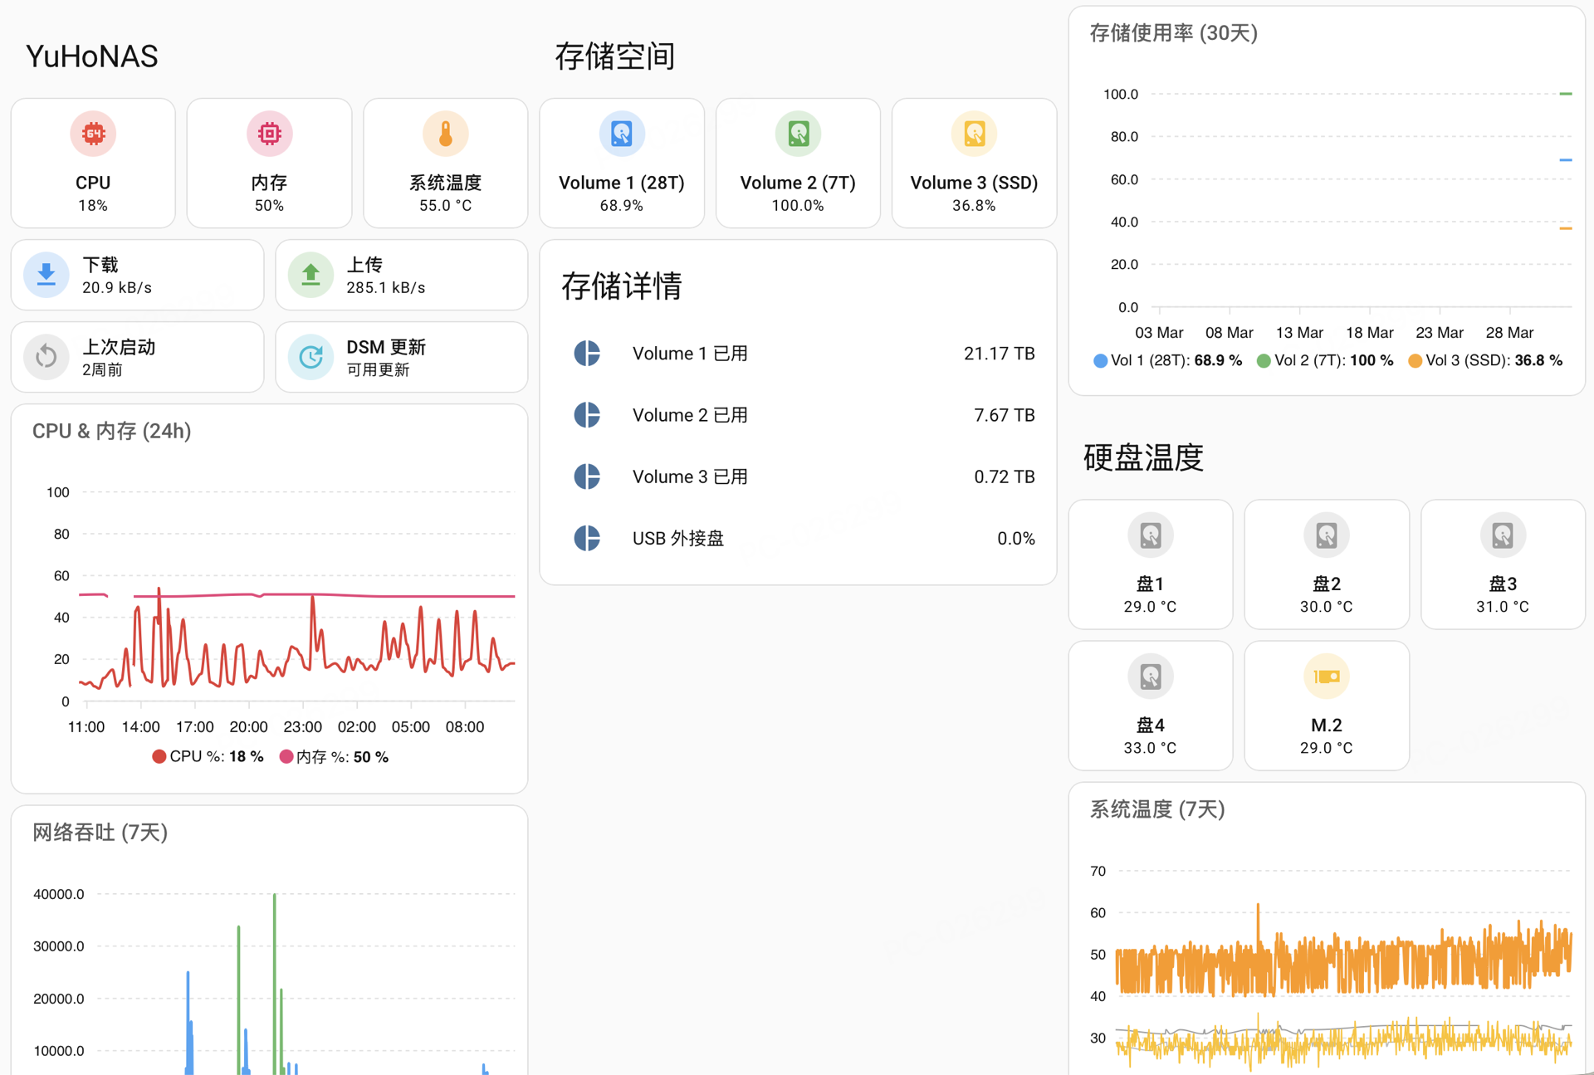Viewport: 1594px width, 1075px height.
Task: Click the Volume 3 (SSD) yellow disk icon
Action: 973,134
